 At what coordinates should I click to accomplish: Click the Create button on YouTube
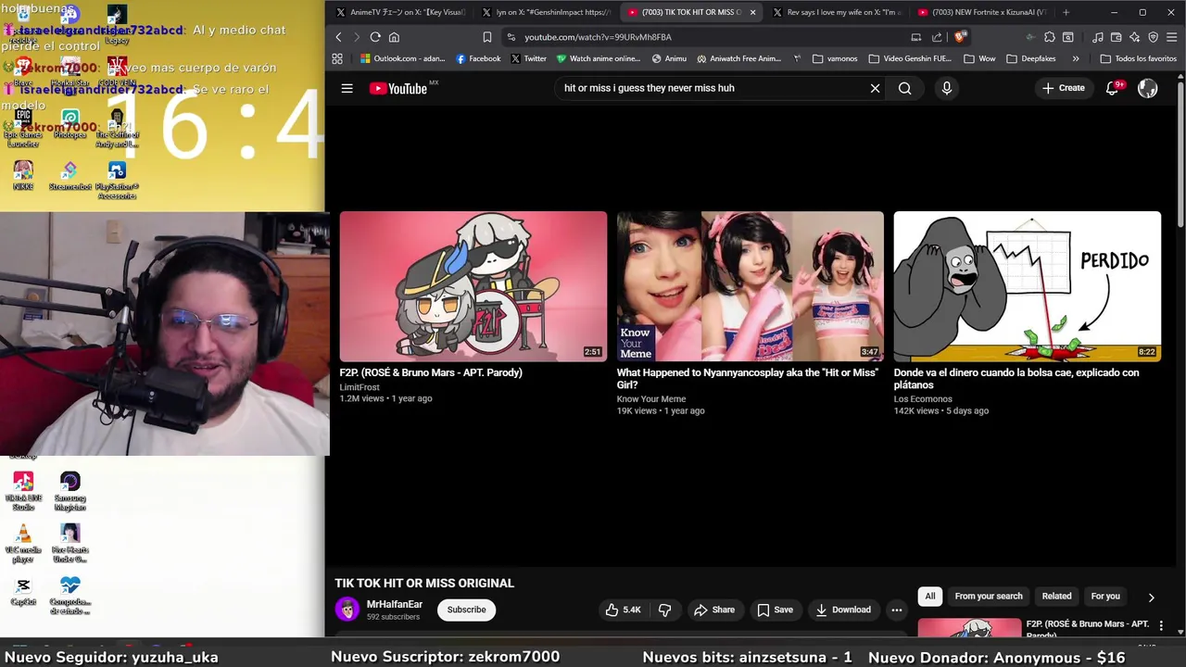pos(1063,88)
